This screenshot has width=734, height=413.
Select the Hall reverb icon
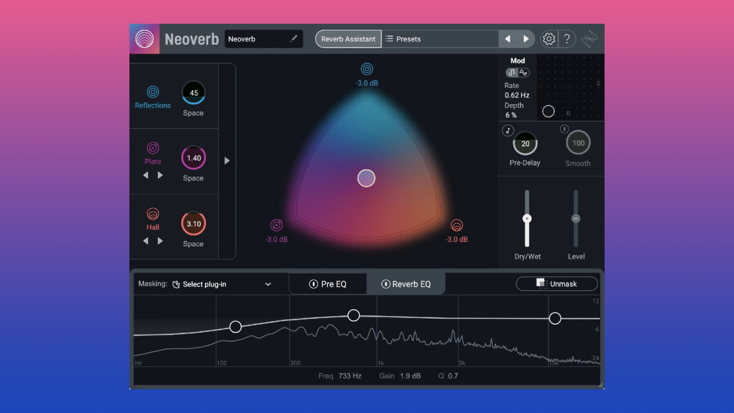(153, 213)
